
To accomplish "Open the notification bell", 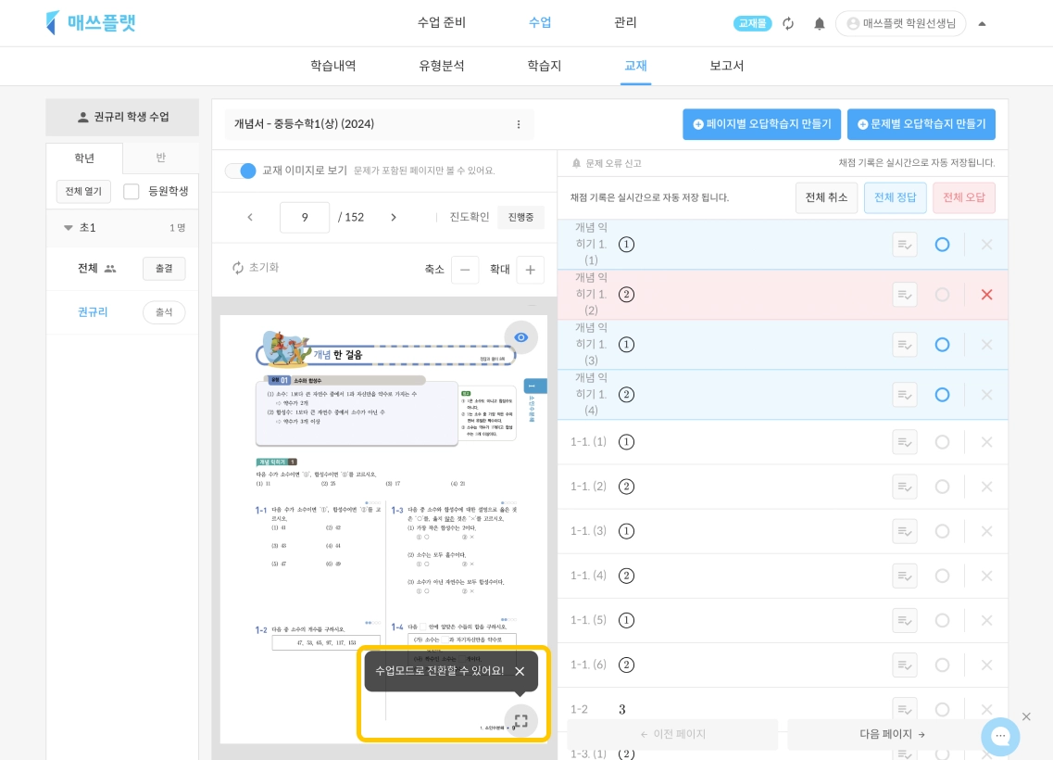I will [820, 23].
